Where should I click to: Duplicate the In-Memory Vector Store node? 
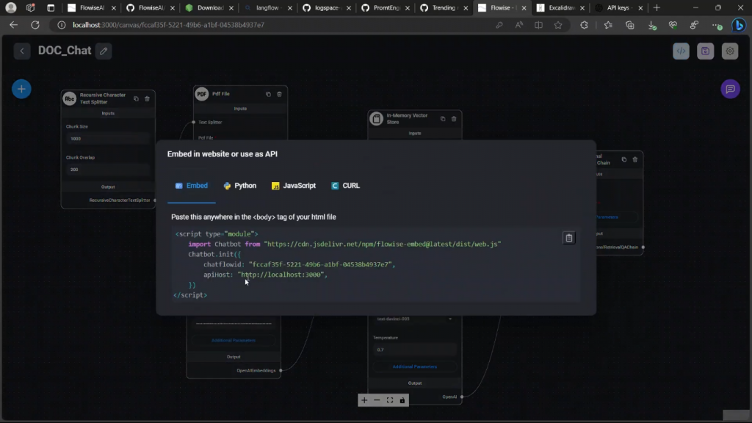tap(443, 118)
